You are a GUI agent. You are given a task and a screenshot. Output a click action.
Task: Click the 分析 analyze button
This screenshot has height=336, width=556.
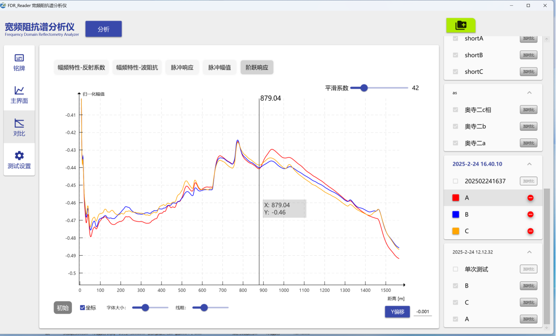tap(103, 29)
